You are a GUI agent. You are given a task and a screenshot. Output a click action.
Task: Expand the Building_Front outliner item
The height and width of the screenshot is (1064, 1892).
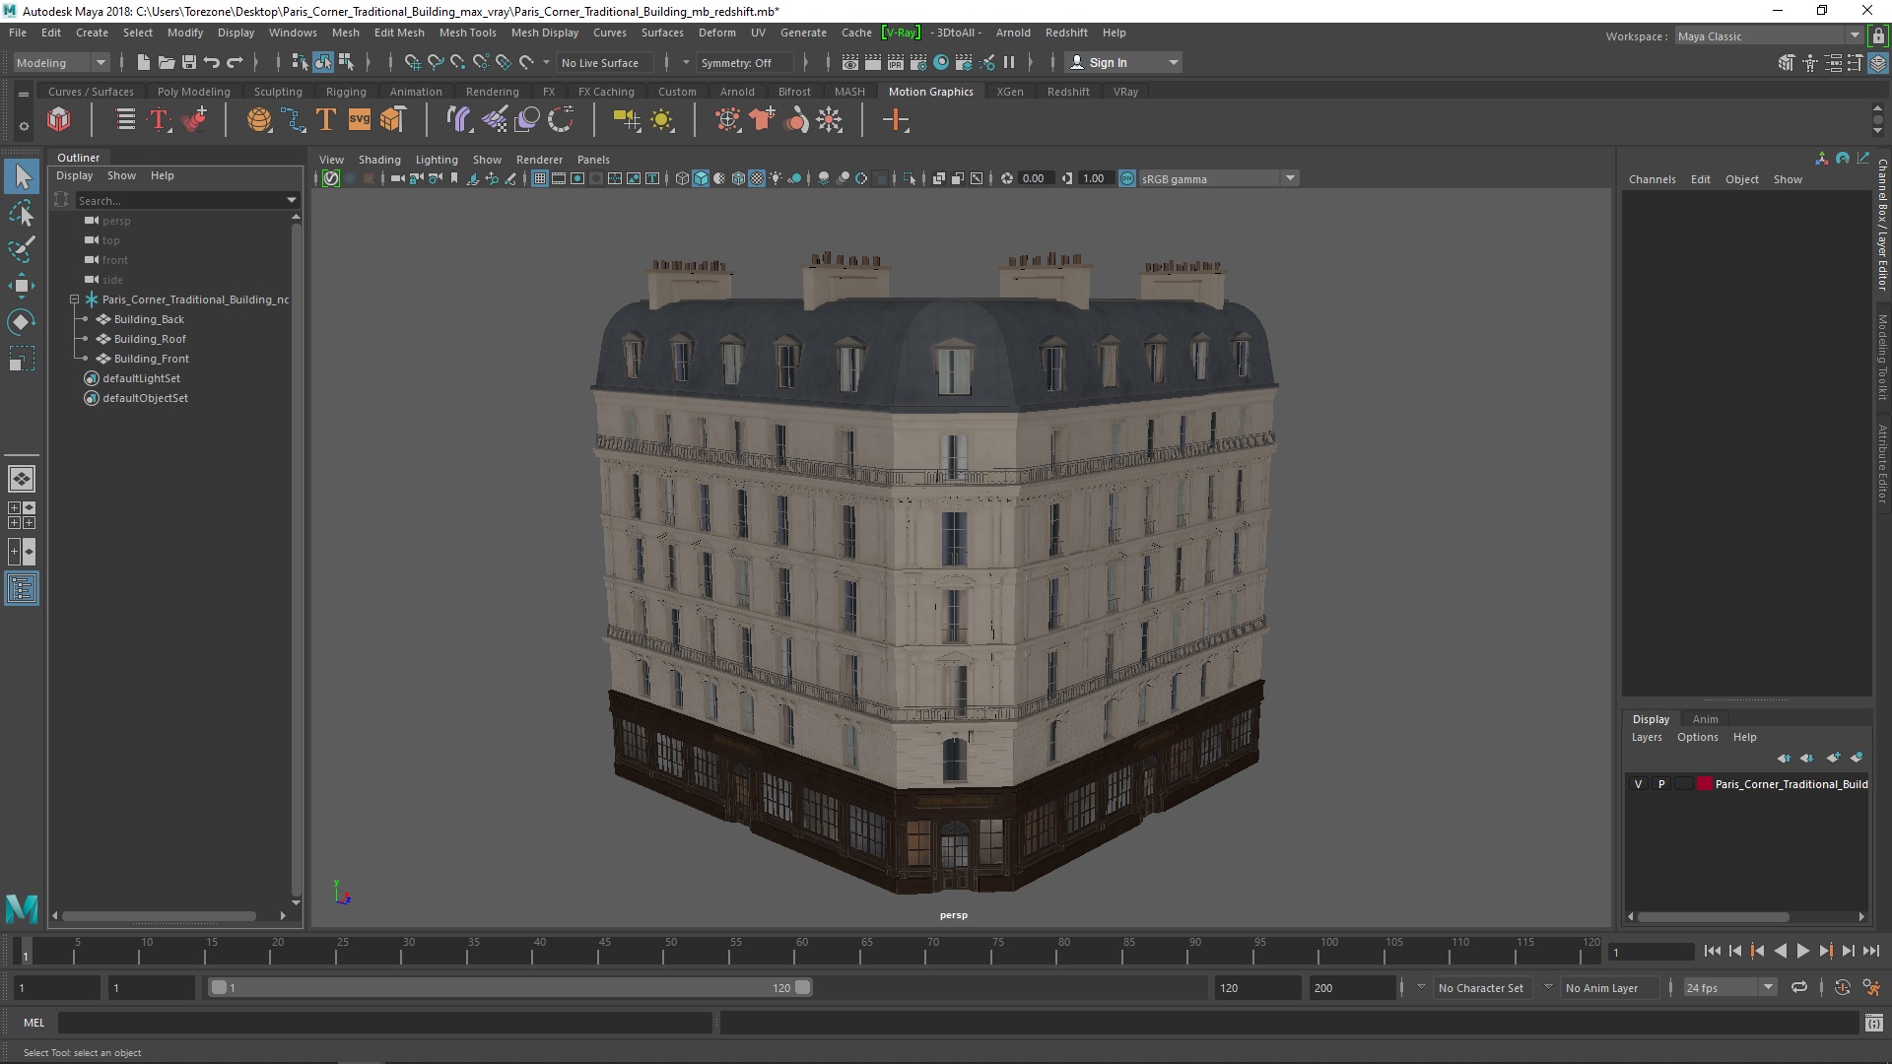[87, 359]
